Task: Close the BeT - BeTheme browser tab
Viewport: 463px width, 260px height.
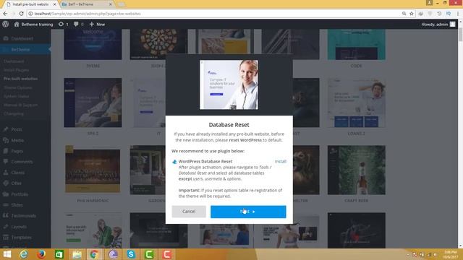Action: pos(111,4)
